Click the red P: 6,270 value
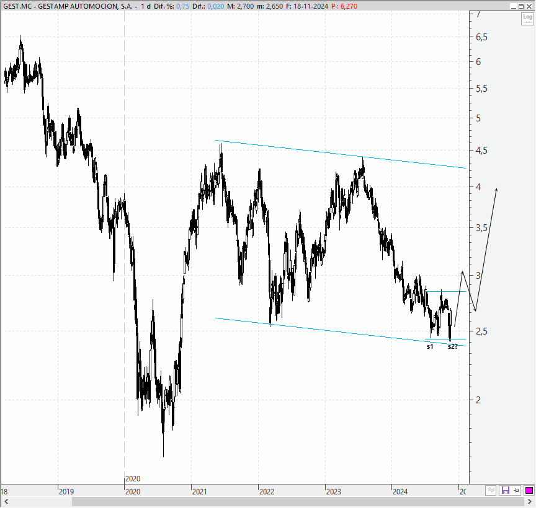The height and width of the screenshot is (508, 536). point(344,6)
